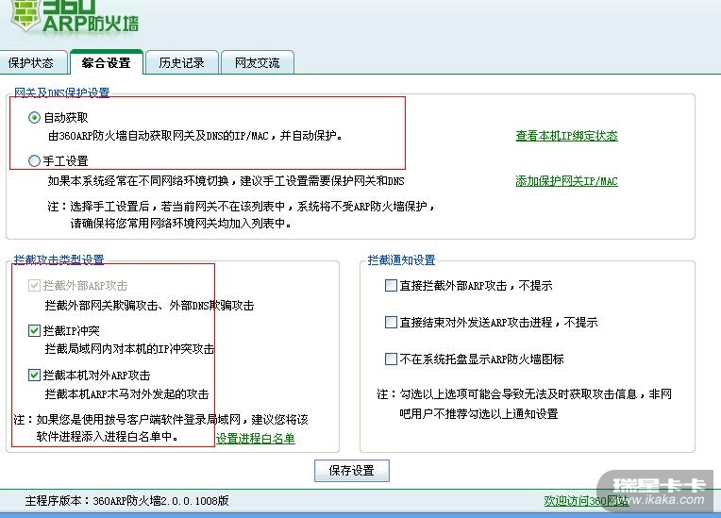Follow the 欢迎访问360网站 link
This screenshot has height=518, width=721.
click(586, 500)
